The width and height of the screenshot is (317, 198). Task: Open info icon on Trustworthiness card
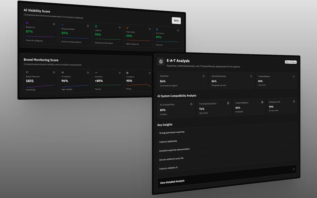(x=294, y=76)
